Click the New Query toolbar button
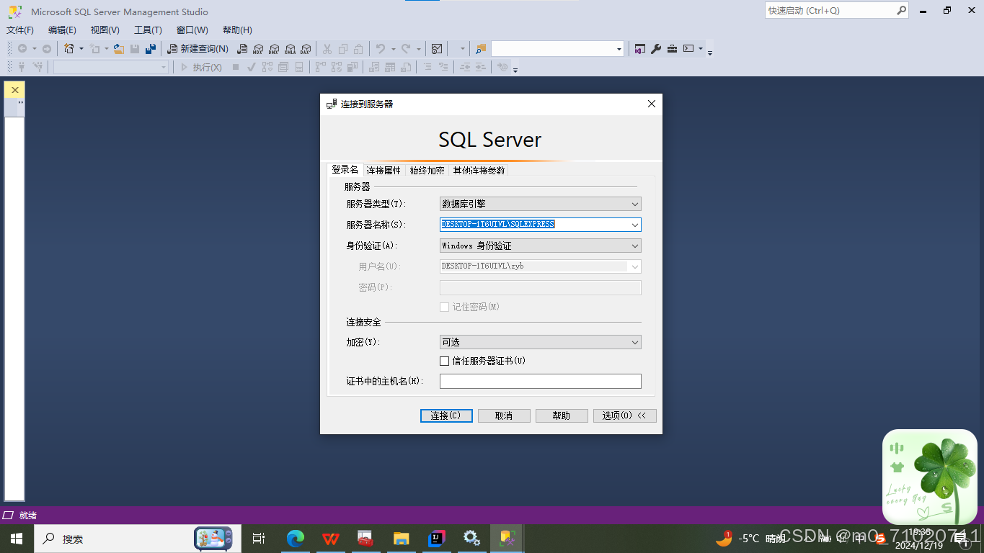The image size is (984, 553). [x=198, y=49]
